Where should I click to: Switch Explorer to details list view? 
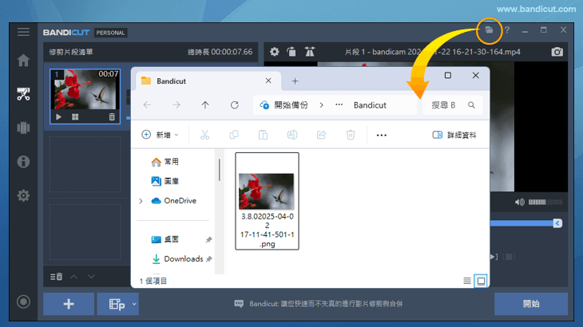coord(467,281)
